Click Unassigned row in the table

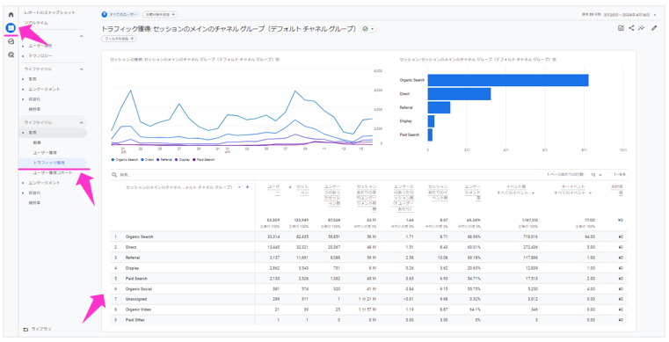click(368, 299)
